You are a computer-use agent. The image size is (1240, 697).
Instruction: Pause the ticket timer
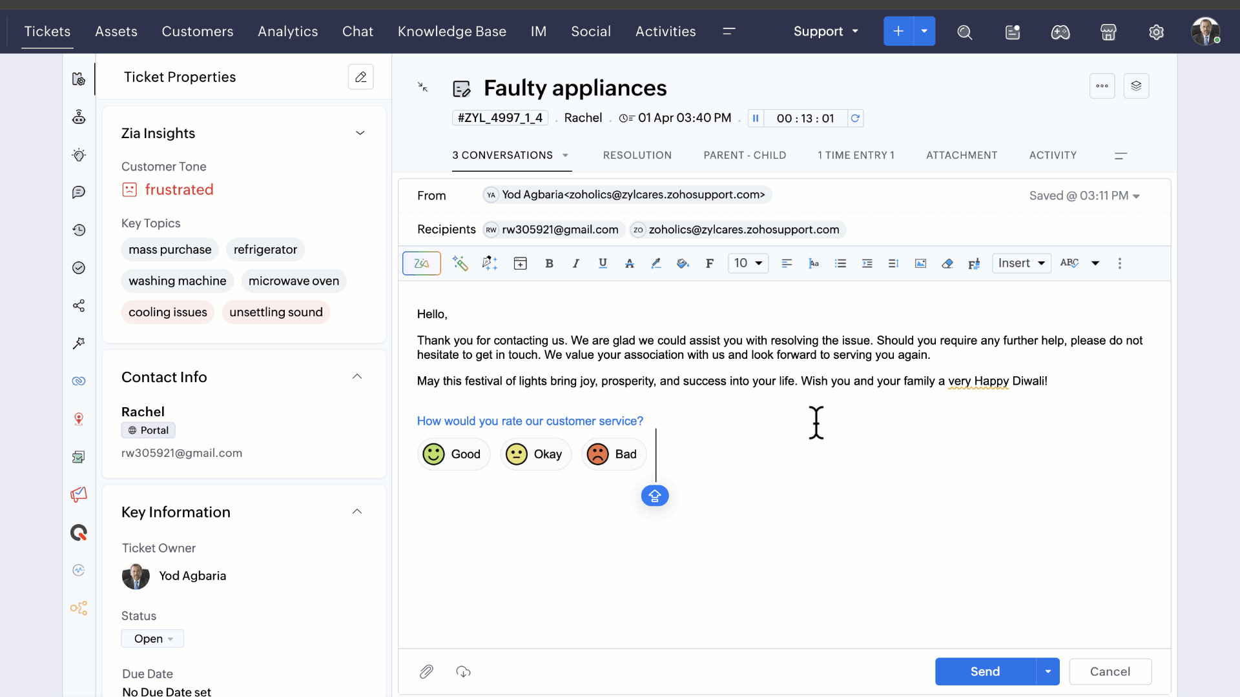(x=756, y=118)
